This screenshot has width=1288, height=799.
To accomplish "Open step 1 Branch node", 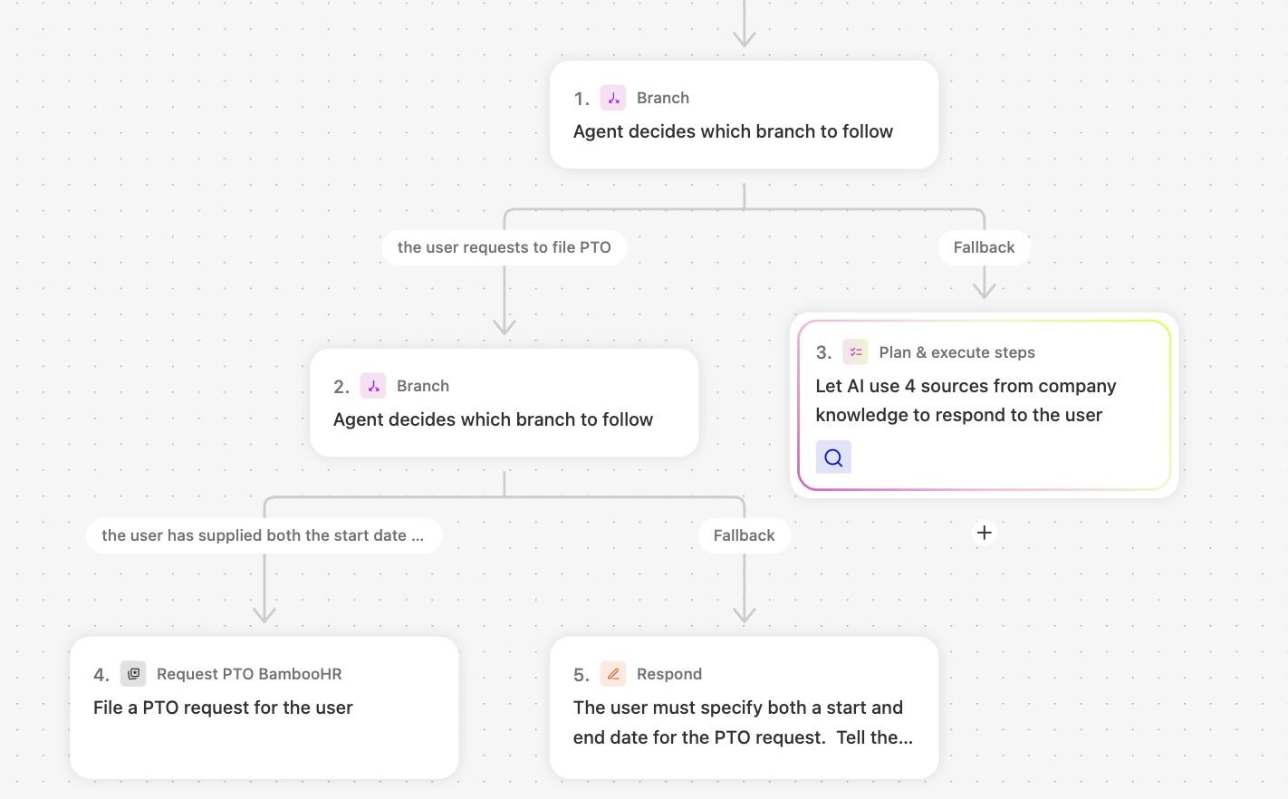I will (x=744, y=115).
